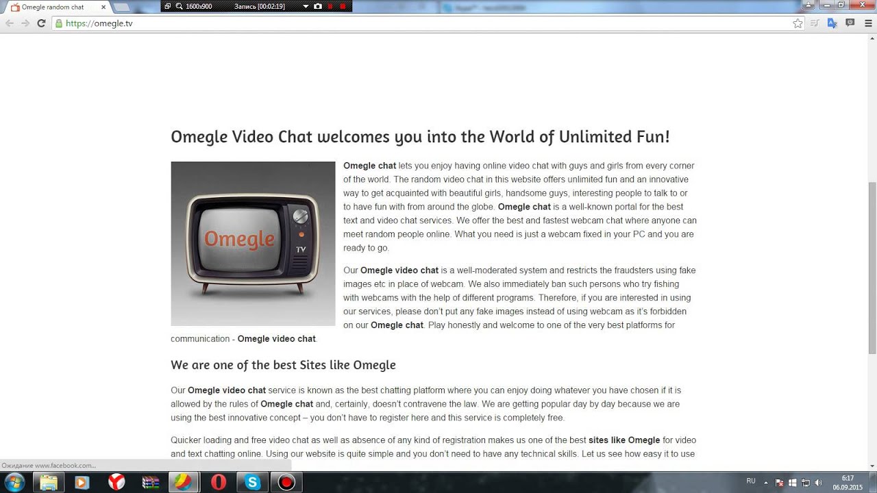
Task: Click the Запись recording timer label
Action: click(x=259, y=6)
